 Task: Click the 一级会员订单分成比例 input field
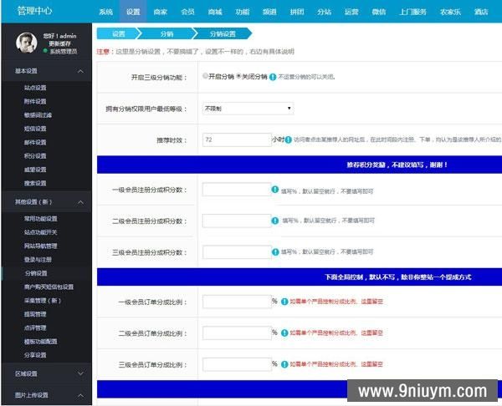tap(237, 302)
